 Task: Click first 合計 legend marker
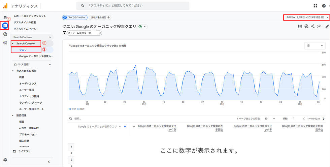[x=70, y=109]
